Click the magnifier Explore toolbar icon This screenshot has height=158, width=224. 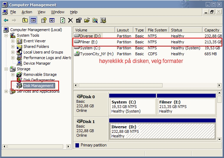click(95, 20)
